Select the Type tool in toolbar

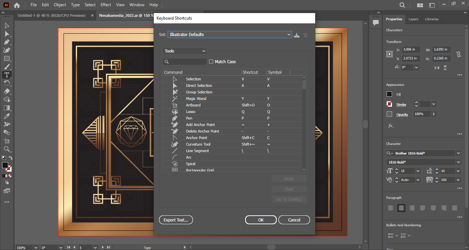pyautogui.click(x=7, y=75)
